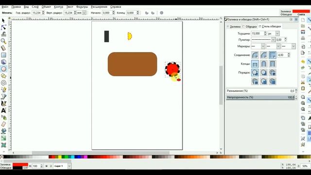
Task: Adjust the Размывание blur slider
Action: click(260, 91)
